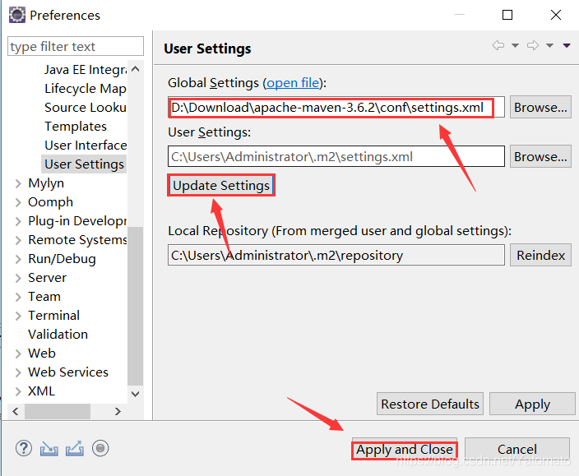Select Lifecycle Mappings in tree
Image resolution: width=579 pixels, height=476 pixels.
point(86,89)
